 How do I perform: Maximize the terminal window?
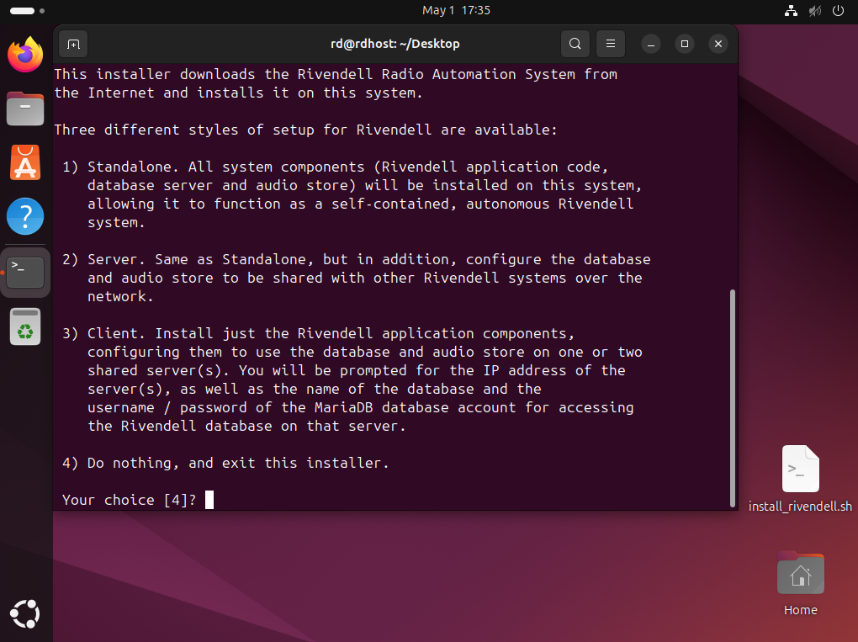click(685, 44)
